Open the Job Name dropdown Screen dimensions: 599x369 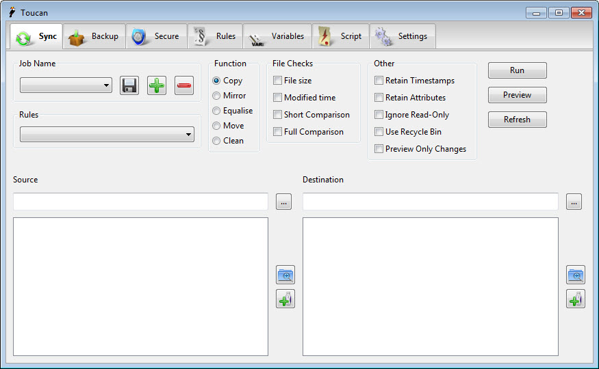pos(66,85)
